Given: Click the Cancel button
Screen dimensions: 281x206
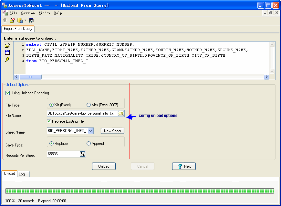Looking at the screenshot, I should point(143,166).
